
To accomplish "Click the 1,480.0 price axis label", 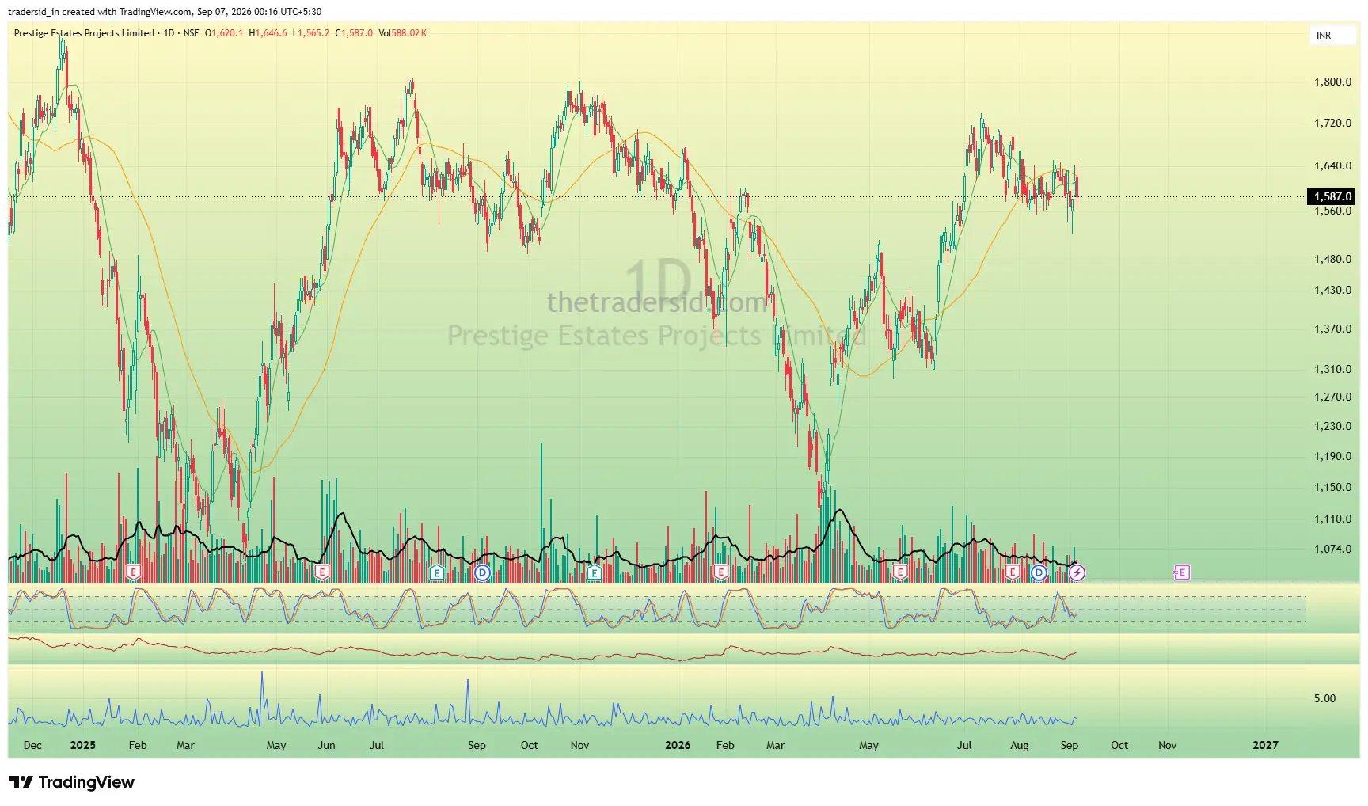I will (1333, 259).
